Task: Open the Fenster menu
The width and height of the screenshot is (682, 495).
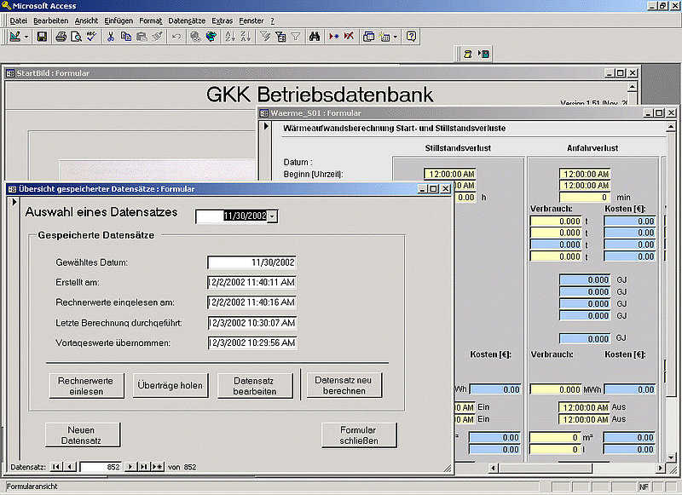Action: coord(251,20)
